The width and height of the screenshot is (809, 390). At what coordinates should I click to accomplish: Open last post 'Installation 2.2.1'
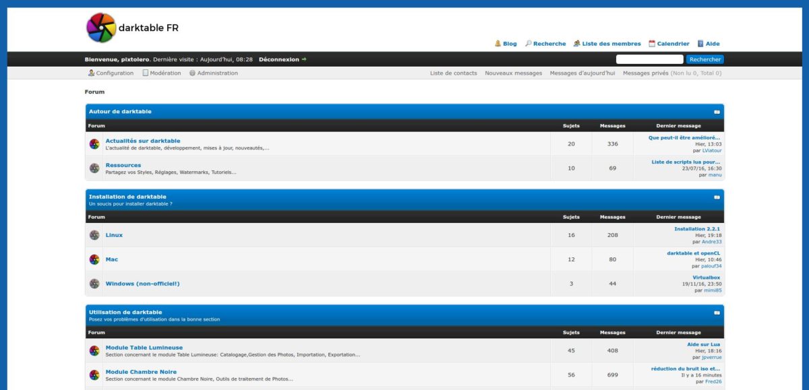[x=697, y=229]
